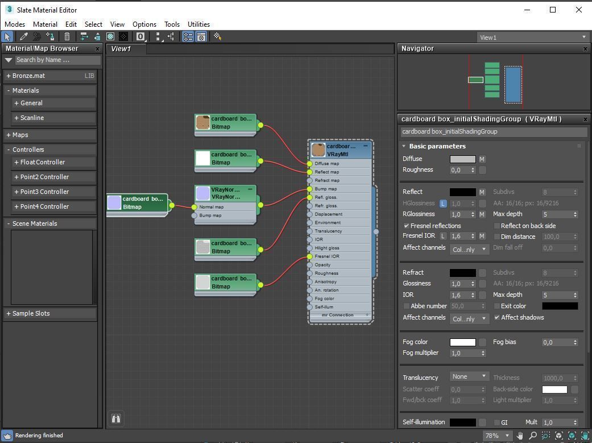Toggle the Fresnel IOR L lock button
Screen dimensions: 592x443
point(443,236)
